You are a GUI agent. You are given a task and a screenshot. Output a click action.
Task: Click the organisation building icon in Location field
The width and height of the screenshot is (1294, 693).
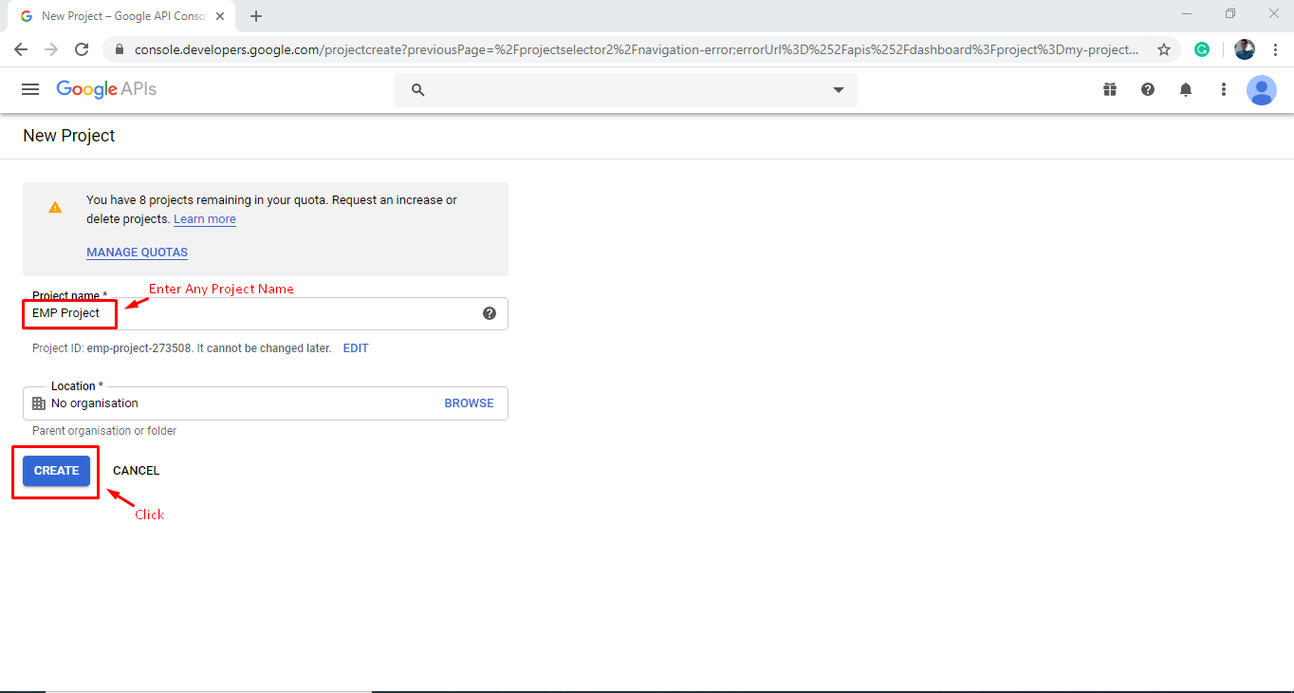[x=38, y=403]
